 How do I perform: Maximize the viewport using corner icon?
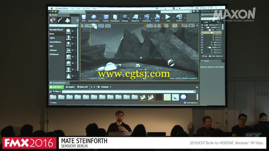tap(197, 26)
